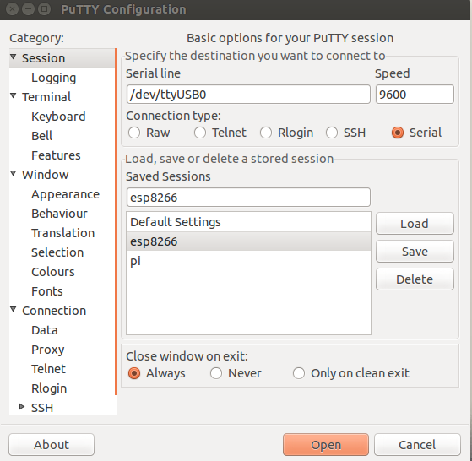Choose Only on clean exit option
Image resolution: width=472 pixels, height=461 pixels.
pyautogui.click(x=299, y=373)
